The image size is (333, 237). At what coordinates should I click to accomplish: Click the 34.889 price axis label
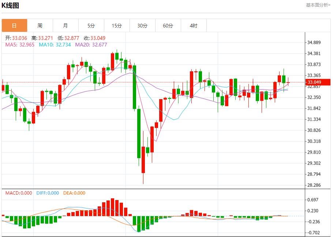coord(314,42)
